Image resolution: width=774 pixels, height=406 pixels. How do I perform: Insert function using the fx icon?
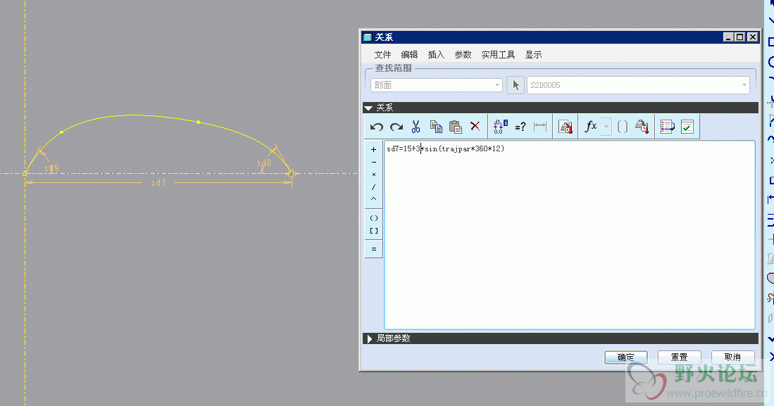pos(591,127)
